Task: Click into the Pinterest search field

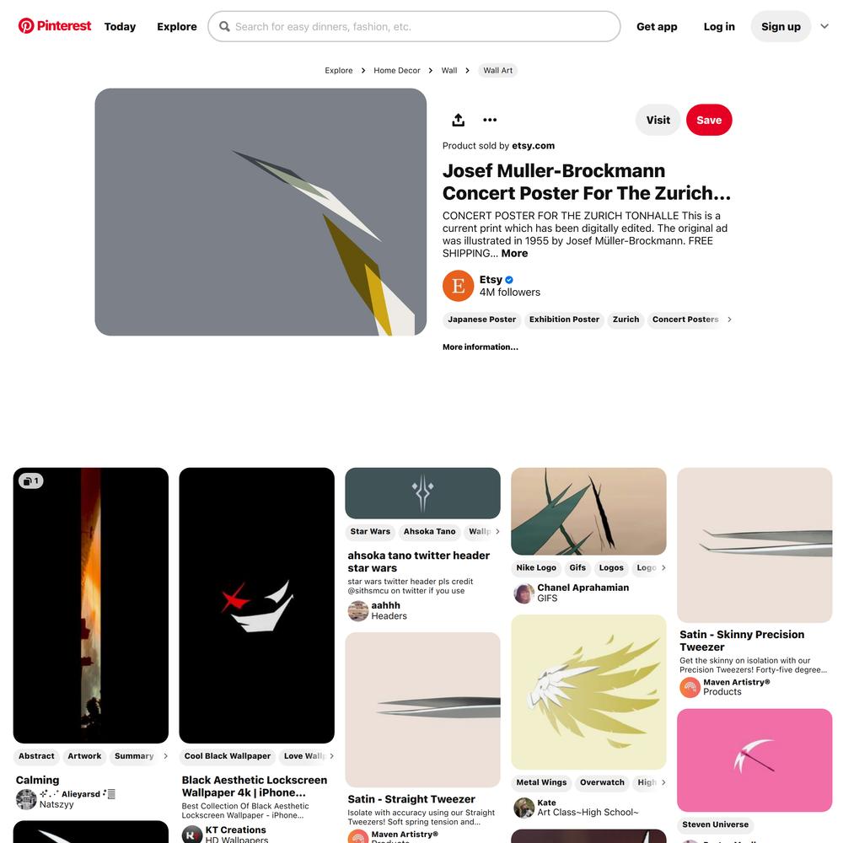Action: 414,26
